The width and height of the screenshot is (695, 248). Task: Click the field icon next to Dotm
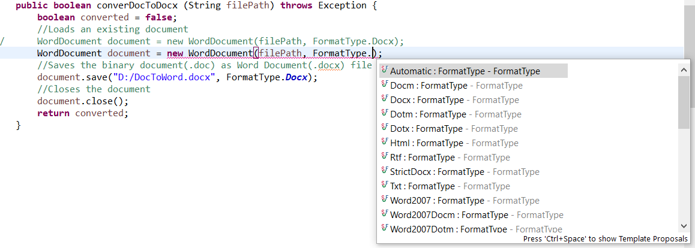(385, 113)
